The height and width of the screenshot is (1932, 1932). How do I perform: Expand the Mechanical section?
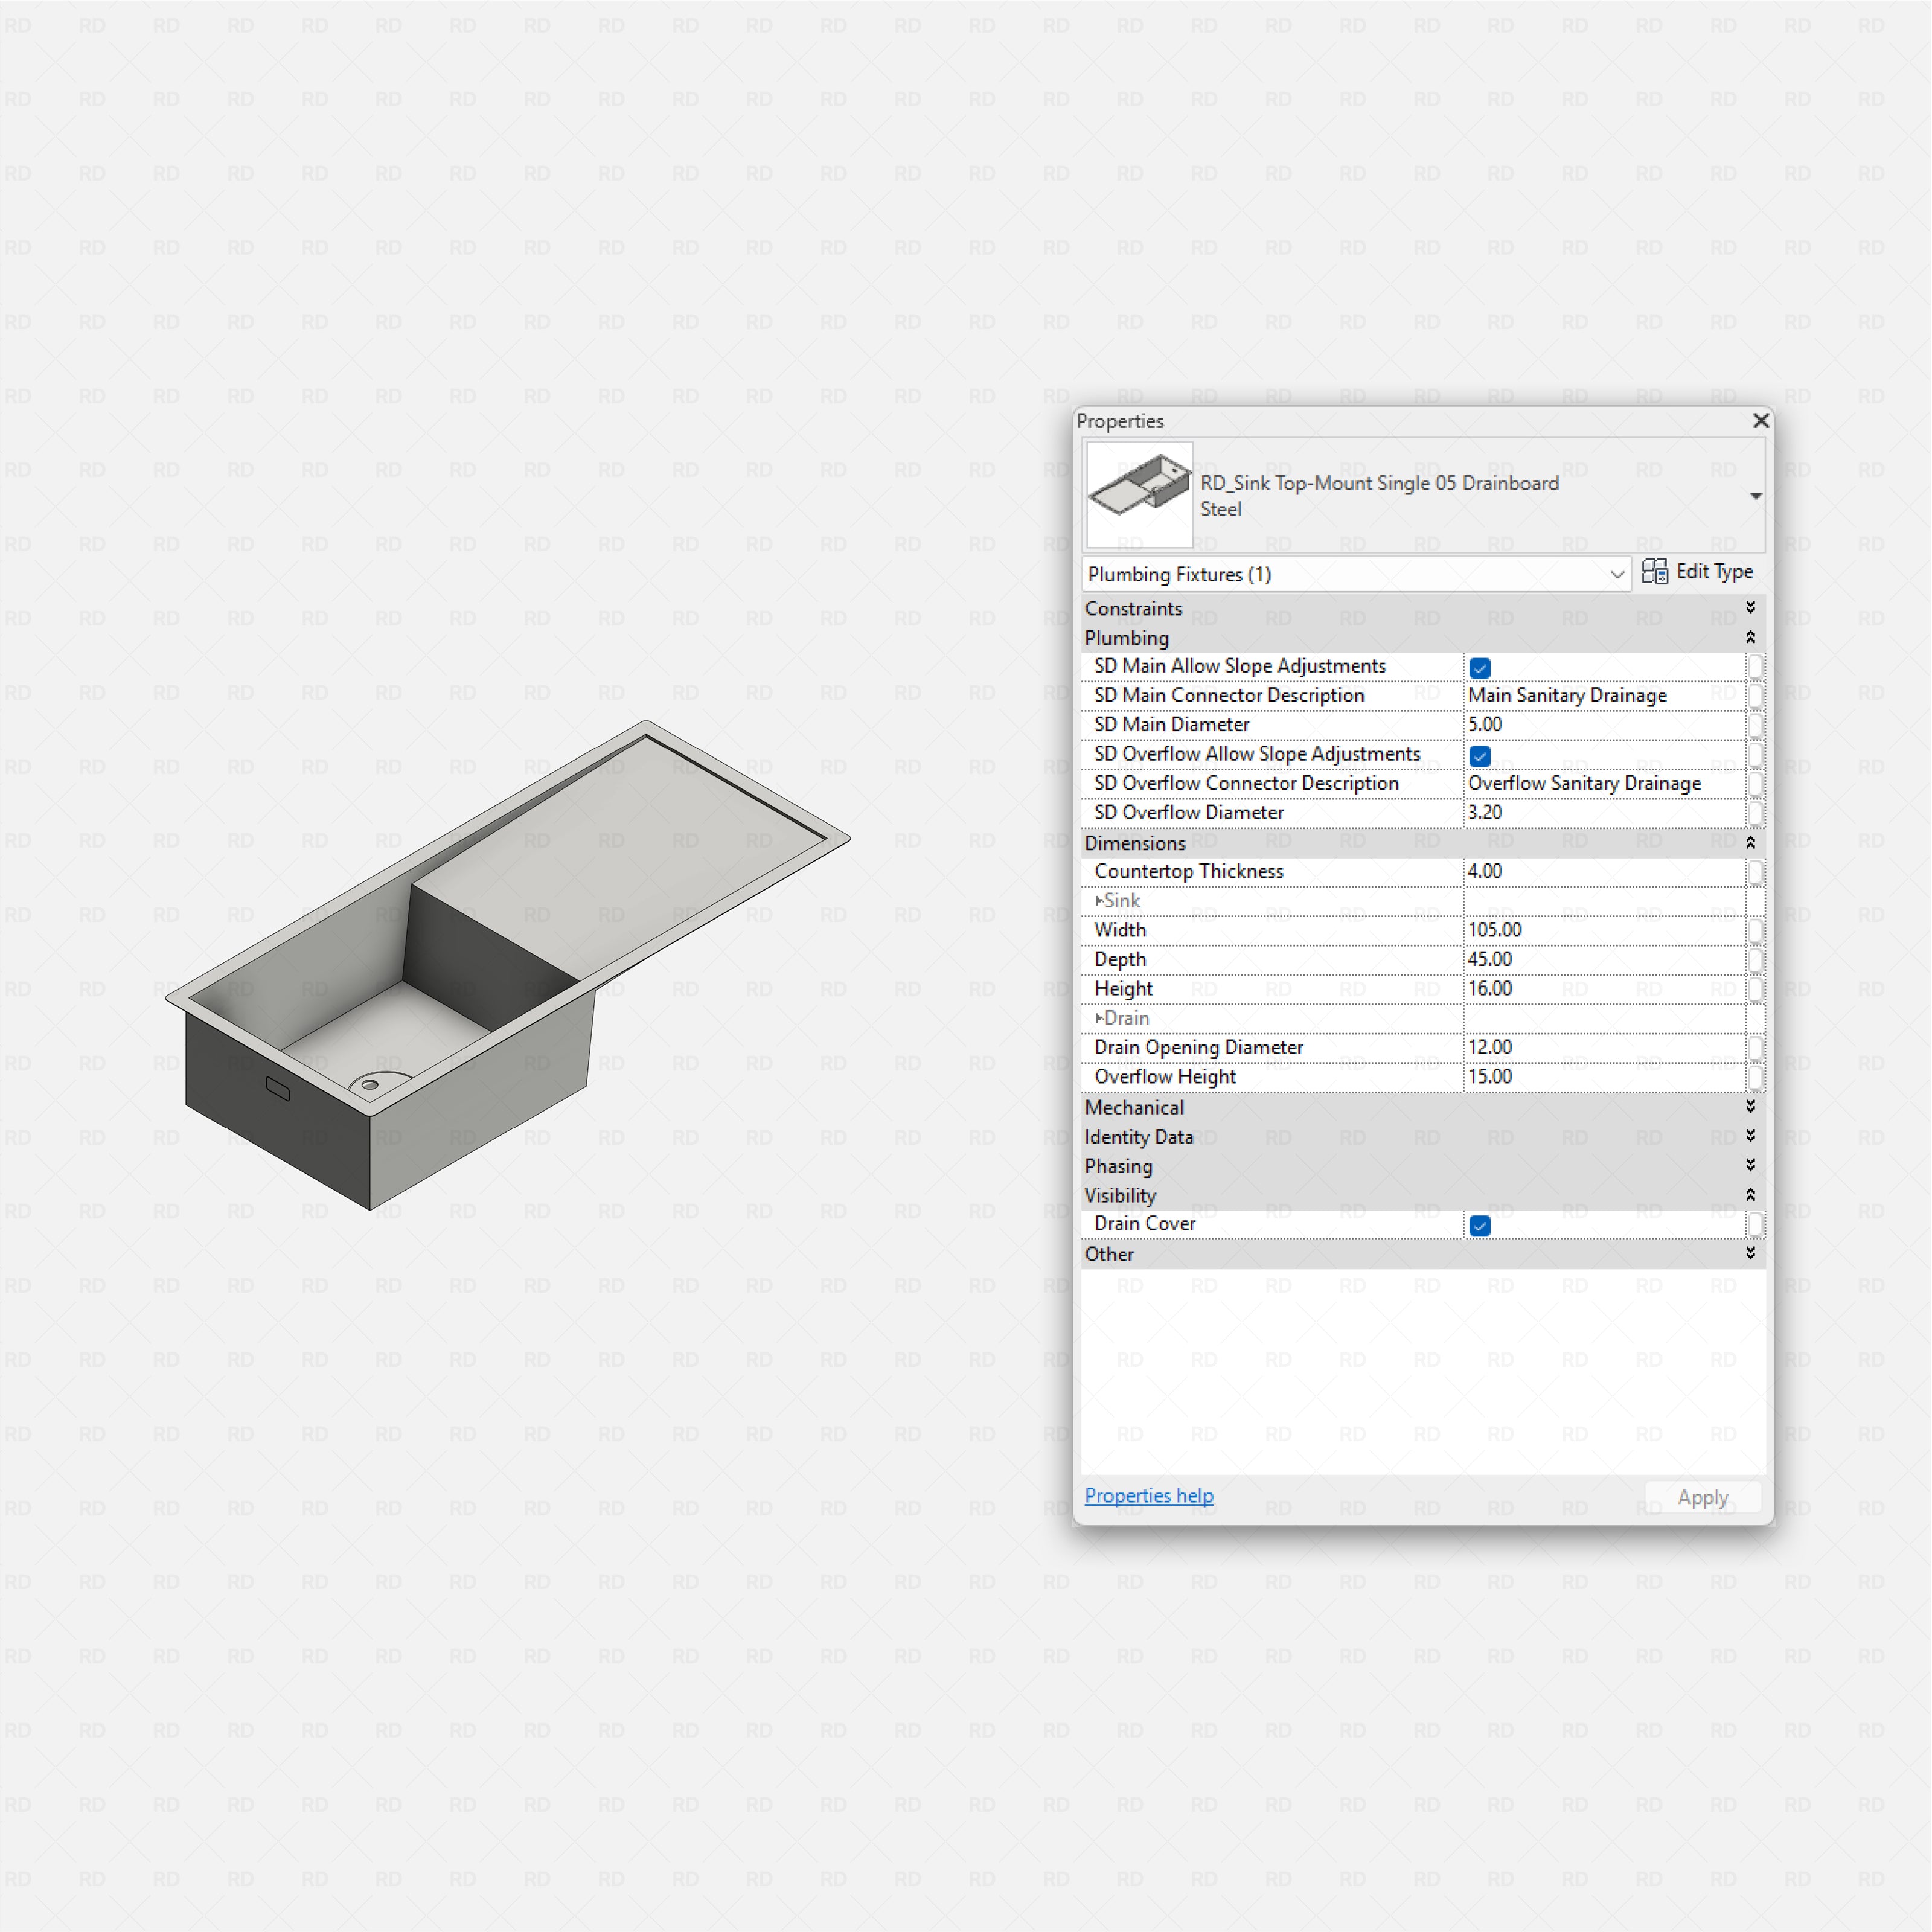pyautogui.click(x=1751, y=1107)
